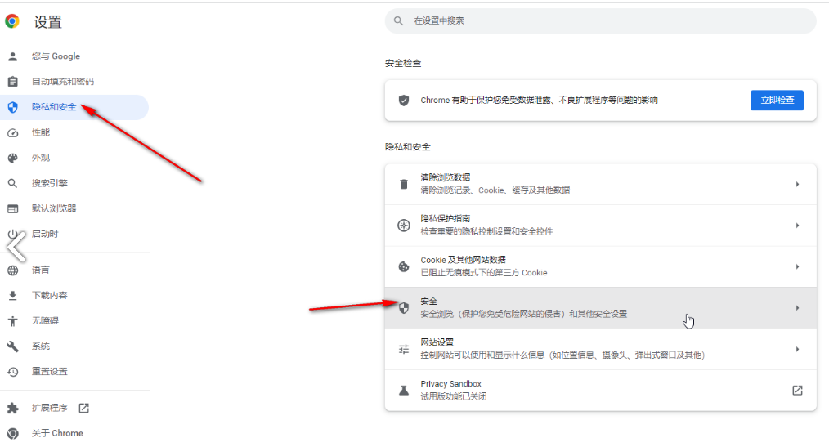Screen dimensions: 829x447
Task: Click the sliders icon for 网站设置
Action: click(x=404, y=349)
